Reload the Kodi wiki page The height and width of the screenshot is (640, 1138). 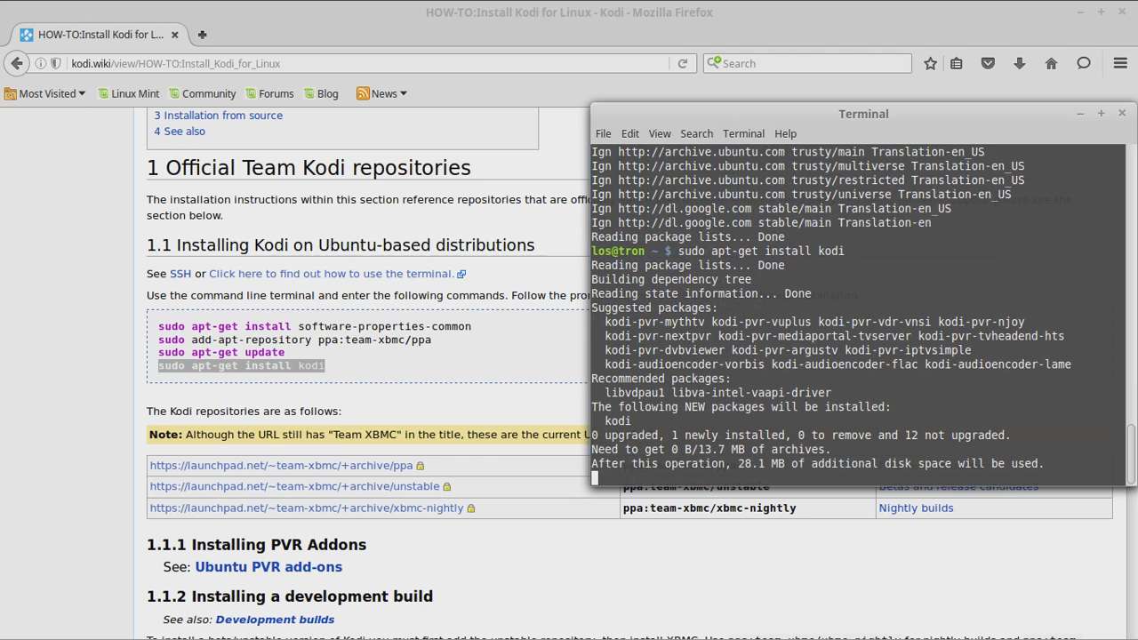point(682,64)
